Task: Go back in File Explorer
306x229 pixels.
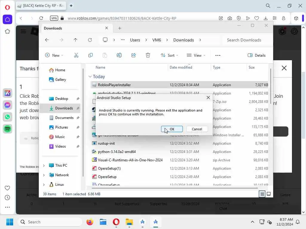Action: (x=47, y=40)
